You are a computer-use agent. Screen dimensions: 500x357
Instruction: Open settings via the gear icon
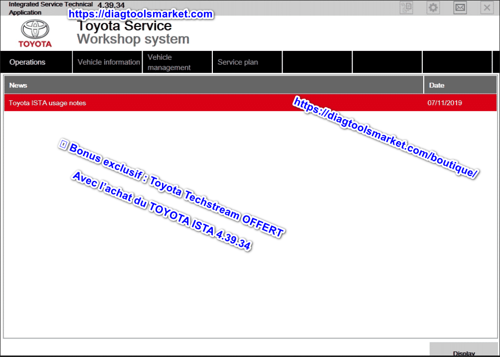tap(433, 7)
